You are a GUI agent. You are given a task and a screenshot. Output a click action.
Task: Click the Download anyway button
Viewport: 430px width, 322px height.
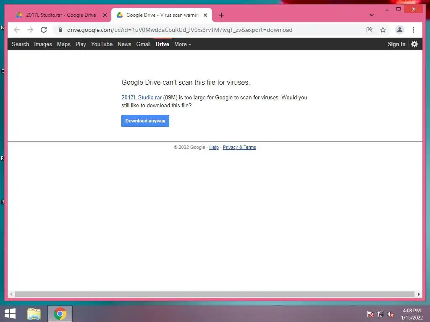145,121
